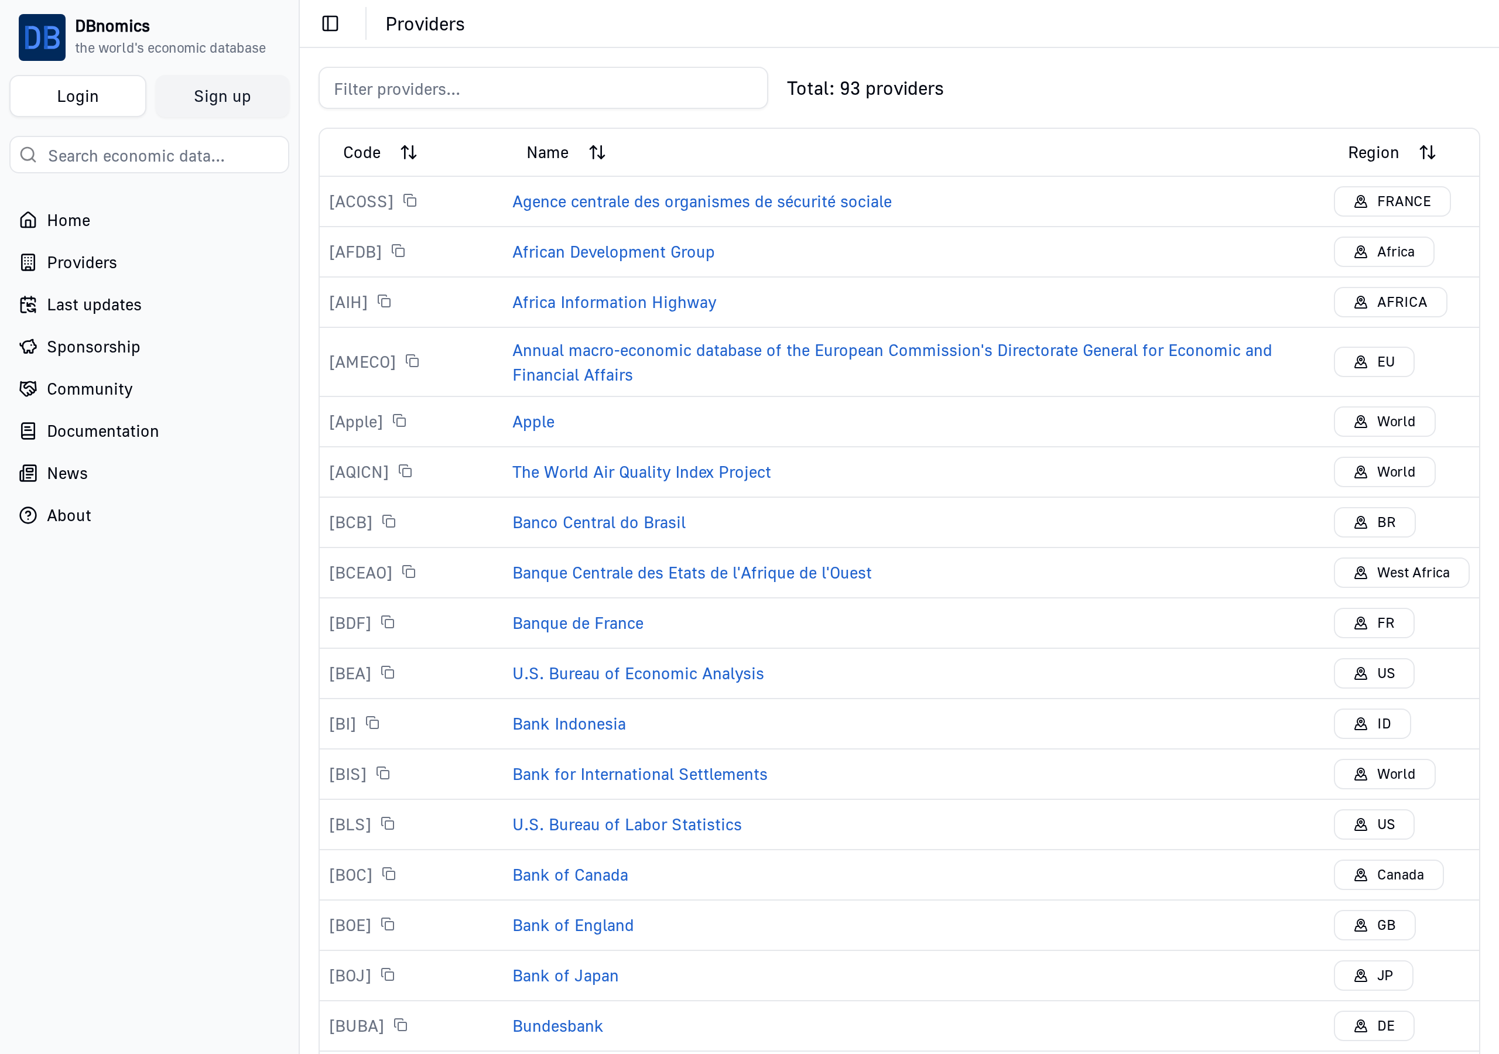The image size is (1499, 1054).
Task: Sort table by Name column
Action: [x=566, y=152]
